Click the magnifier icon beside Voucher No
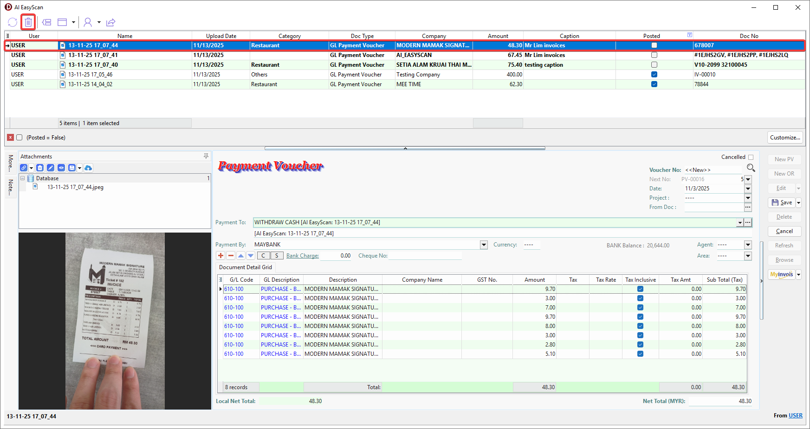The height and width of the screenshot is (429, 810). point(751,168)
